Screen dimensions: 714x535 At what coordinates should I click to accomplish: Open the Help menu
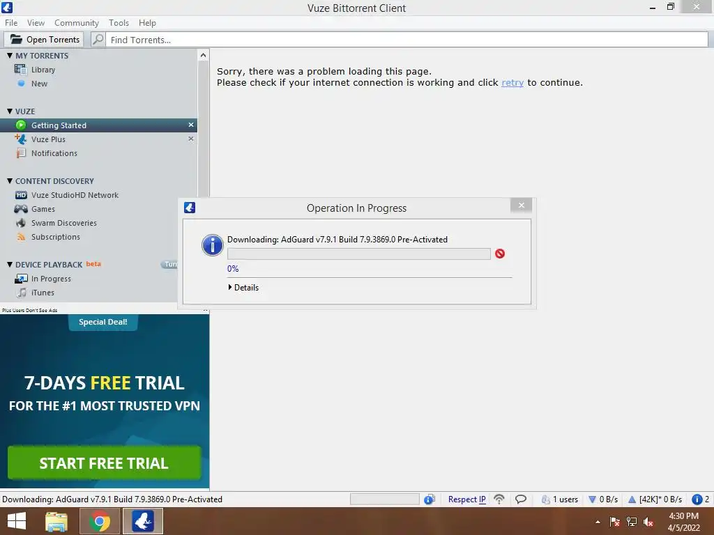(147, 23)
